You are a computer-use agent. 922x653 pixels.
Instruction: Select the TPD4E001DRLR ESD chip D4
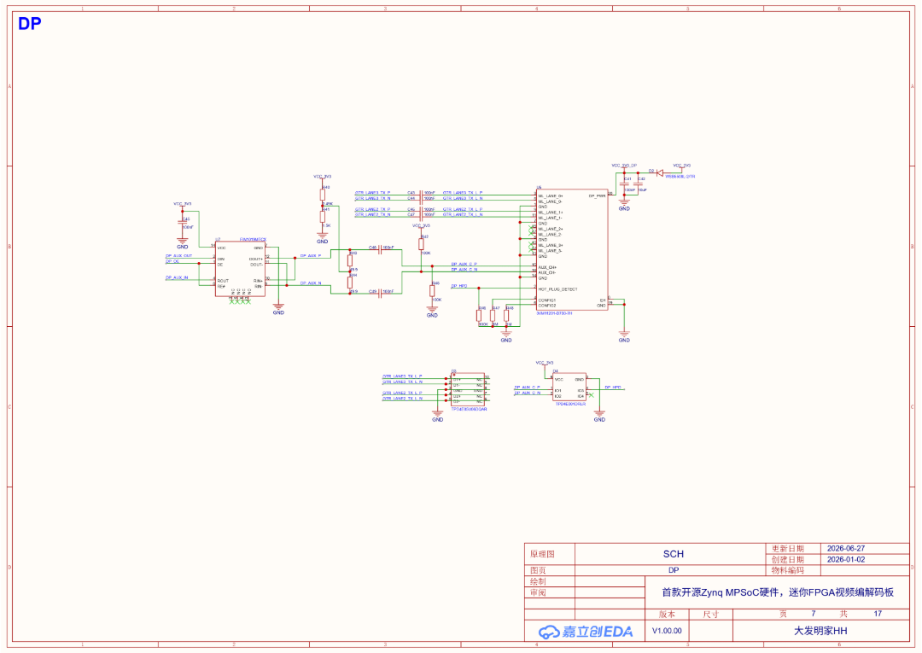click(569, 388)
